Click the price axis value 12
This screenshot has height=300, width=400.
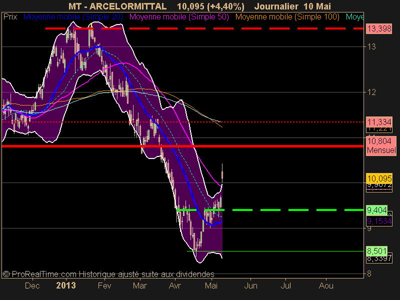[x=371, y=92]
